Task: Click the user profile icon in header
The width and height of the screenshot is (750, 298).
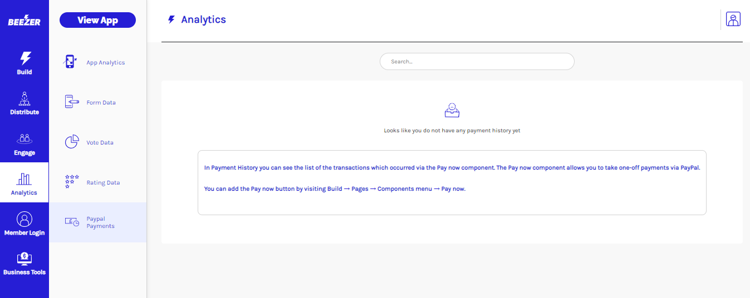Action: (733, 19)
